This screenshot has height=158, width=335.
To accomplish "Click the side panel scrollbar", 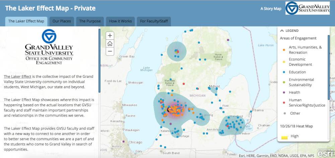I will pyautogui.click(x=99, y=60).
